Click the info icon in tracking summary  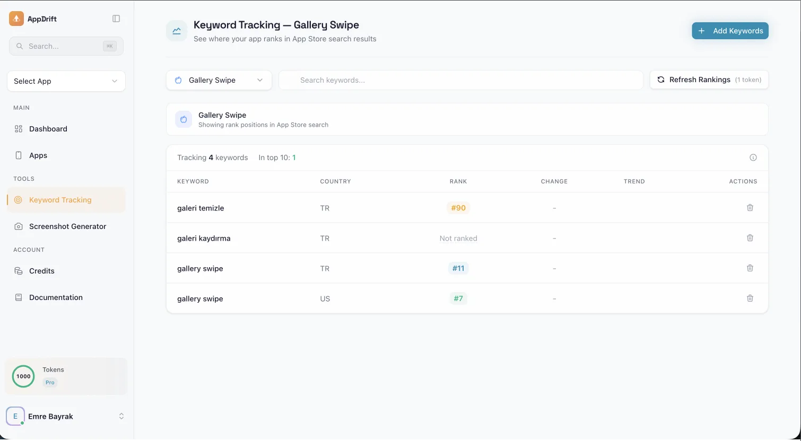point(753,157)
